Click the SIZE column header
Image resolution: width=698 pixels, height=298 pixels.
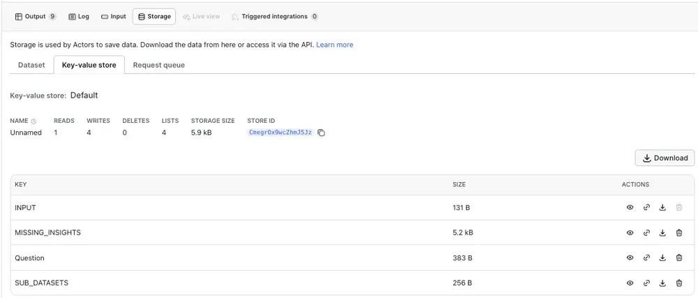(x=459, y=184)
